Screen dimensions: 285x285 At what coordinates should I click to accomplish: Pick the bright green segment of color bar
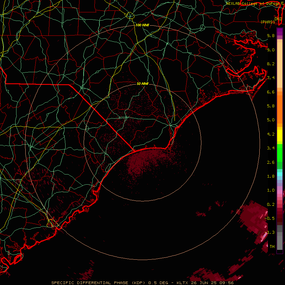tap(280, 153)
